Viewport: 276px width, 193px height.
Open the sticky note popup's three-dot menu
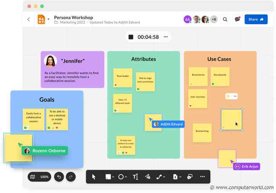pos(235,96)
